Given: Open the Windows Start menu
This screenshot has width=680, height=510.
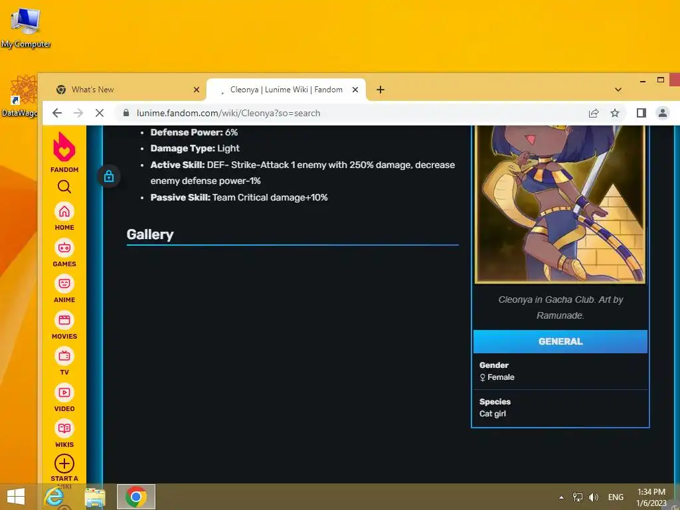Looking at the screenshot, I should coord(16,497).
